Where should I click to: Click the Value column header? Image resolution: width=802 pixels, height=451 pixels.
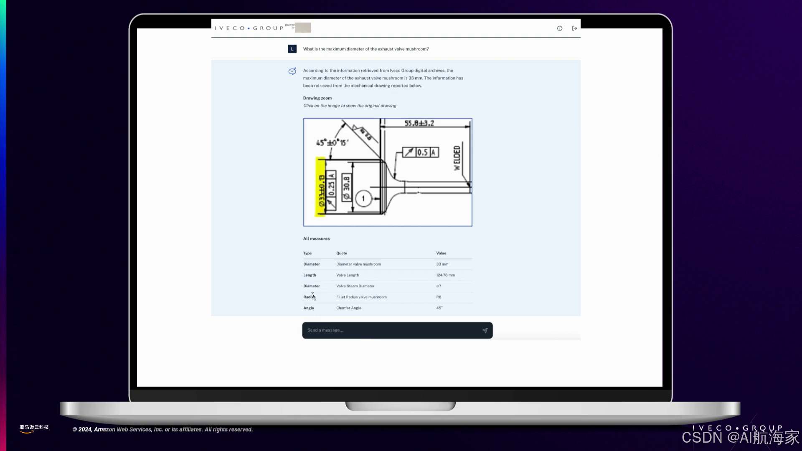441,253
